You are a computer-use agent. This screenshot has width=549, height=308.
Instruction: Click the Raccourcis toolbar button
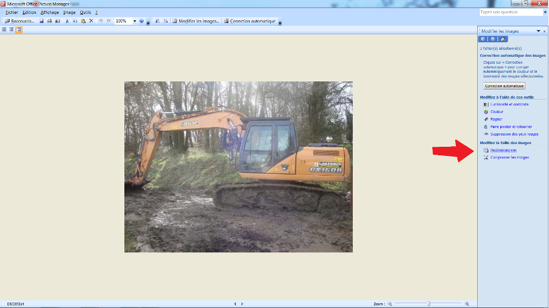[x=20, y=21]
